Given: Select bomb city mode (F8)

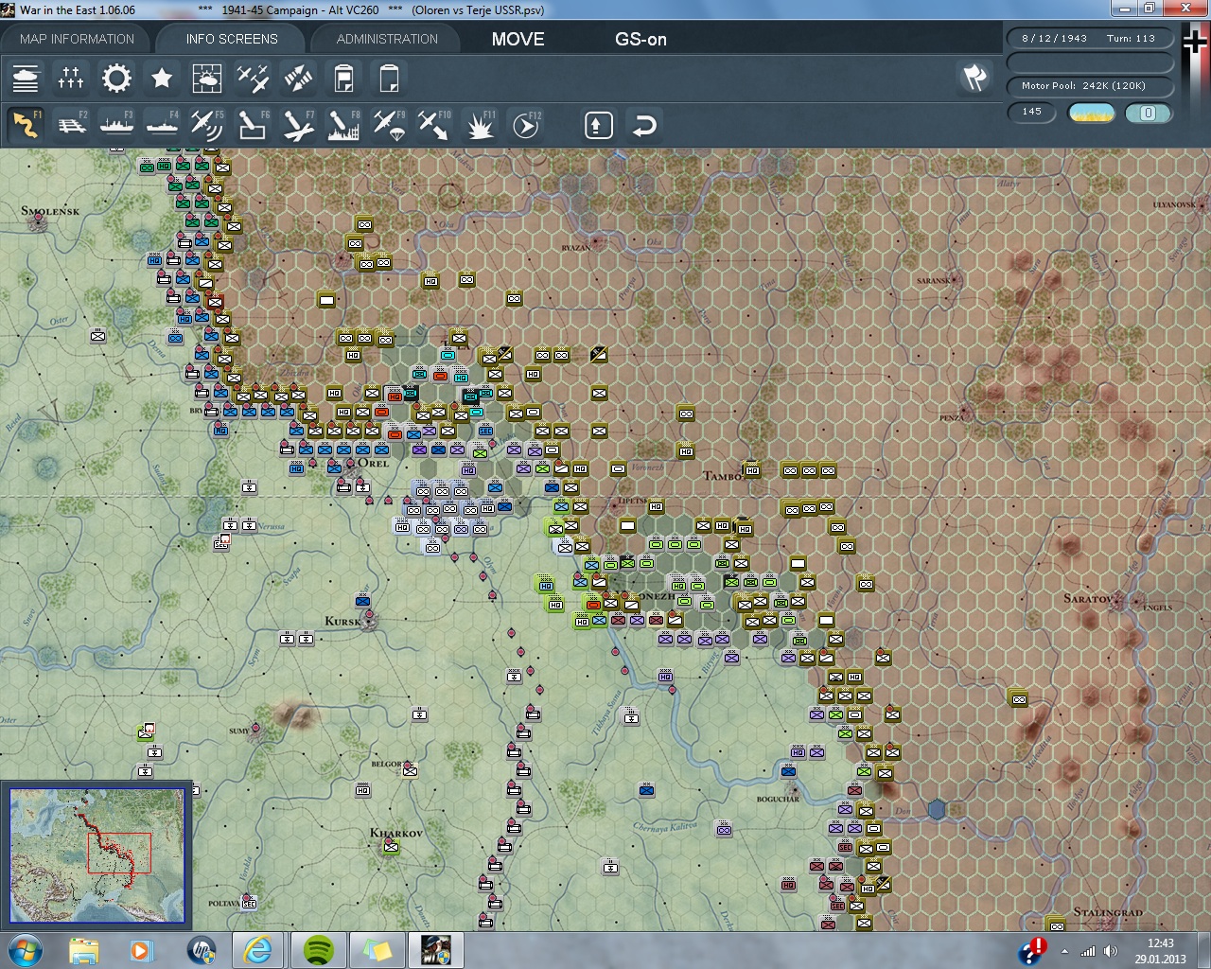Looking at the screenshot, I should pyautogui.click(x=343, y=125).
